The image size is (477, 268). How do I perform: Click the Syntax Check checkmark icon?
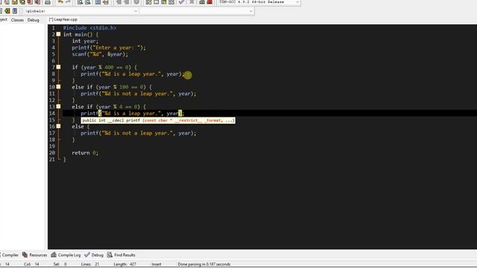tap(182, 1)
